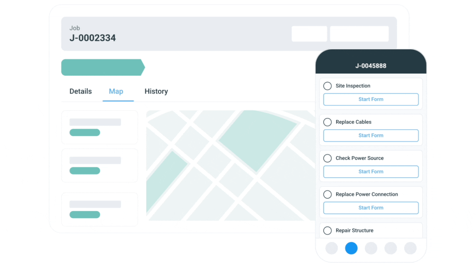476x267 pixels.
Task: Click the wide top-right header button
Action: click(359, 33)
